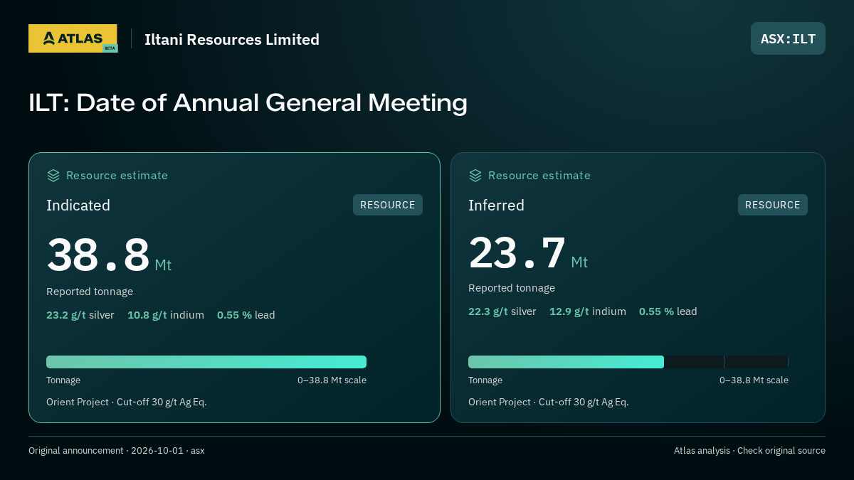Click RESOURCE badge on Inferred card

coord(773,205)
